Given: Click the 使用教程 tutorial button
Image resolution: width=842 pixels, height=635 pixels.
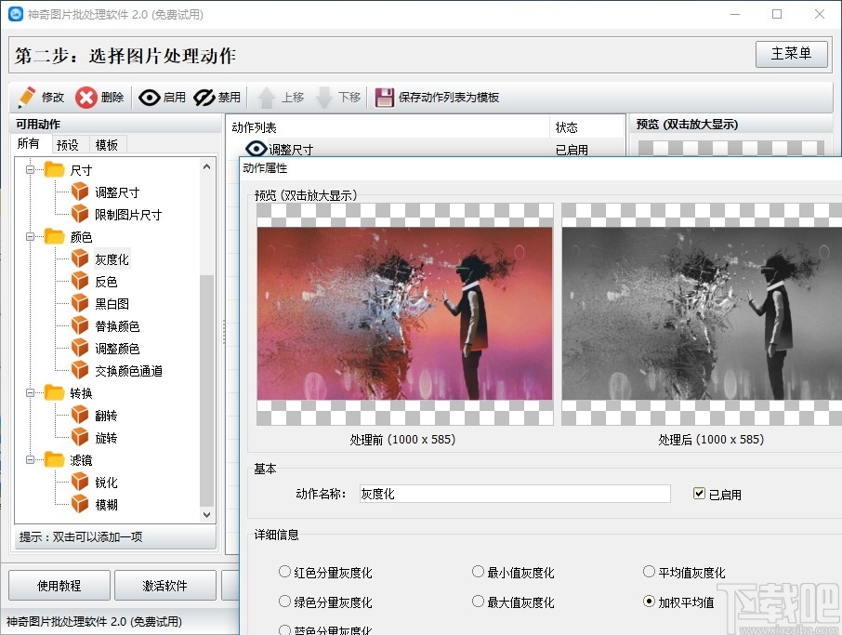Looking at the screenshot, I should [x=58, y=585].
